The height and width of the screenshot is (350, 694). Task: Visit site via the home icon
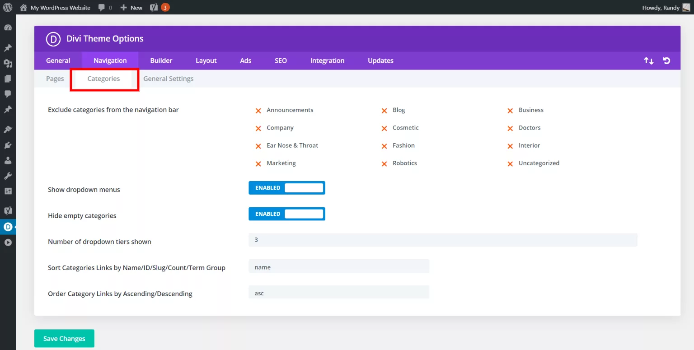click(23, 8)
